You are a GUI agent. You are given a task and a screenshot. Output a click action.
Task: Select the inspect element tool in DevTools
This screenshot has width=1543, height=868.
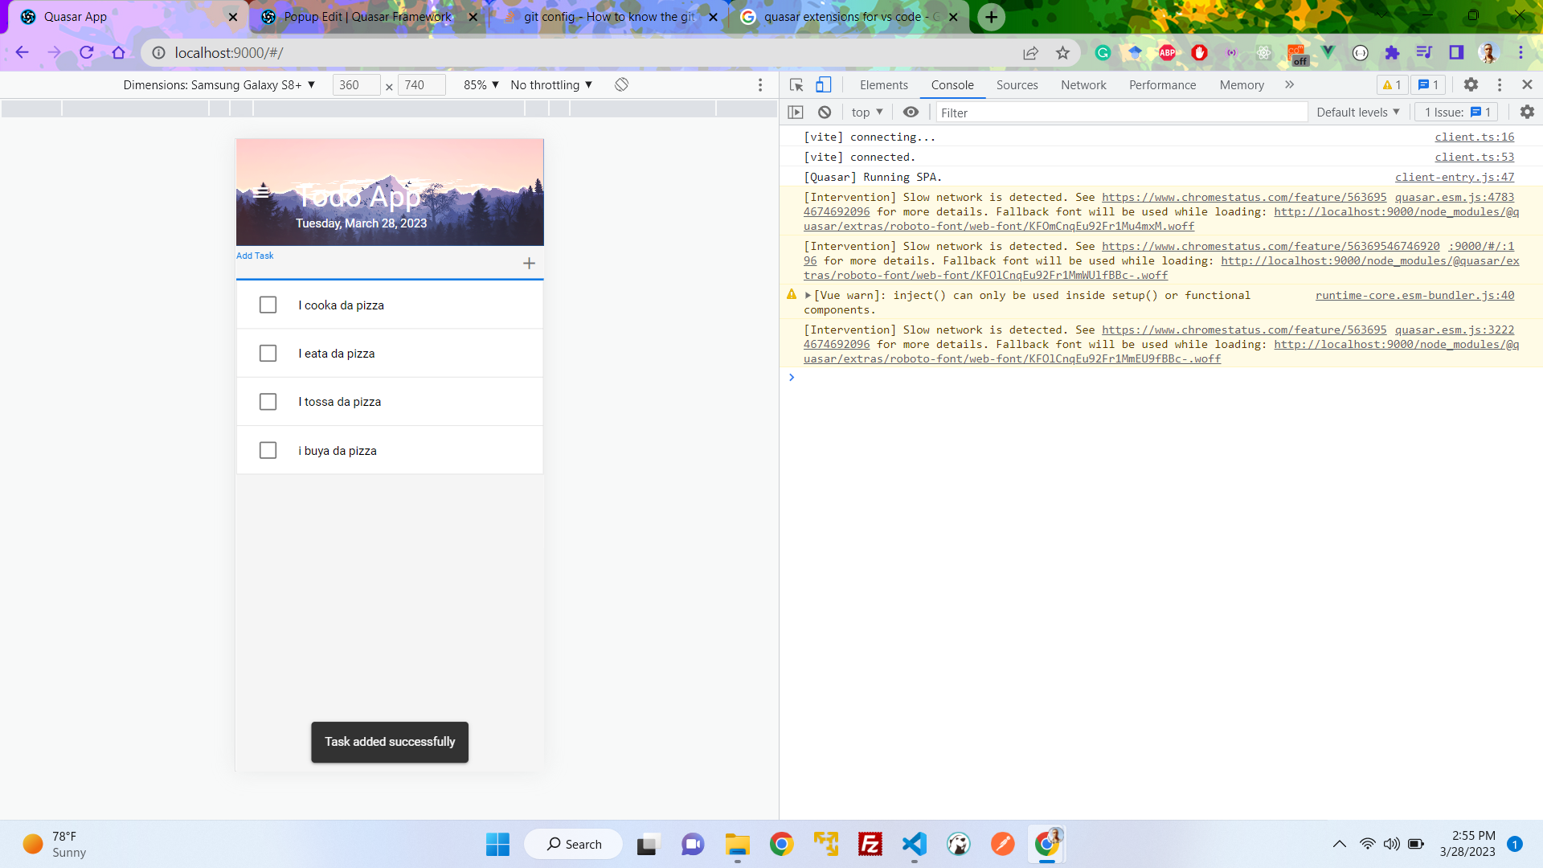796,84
